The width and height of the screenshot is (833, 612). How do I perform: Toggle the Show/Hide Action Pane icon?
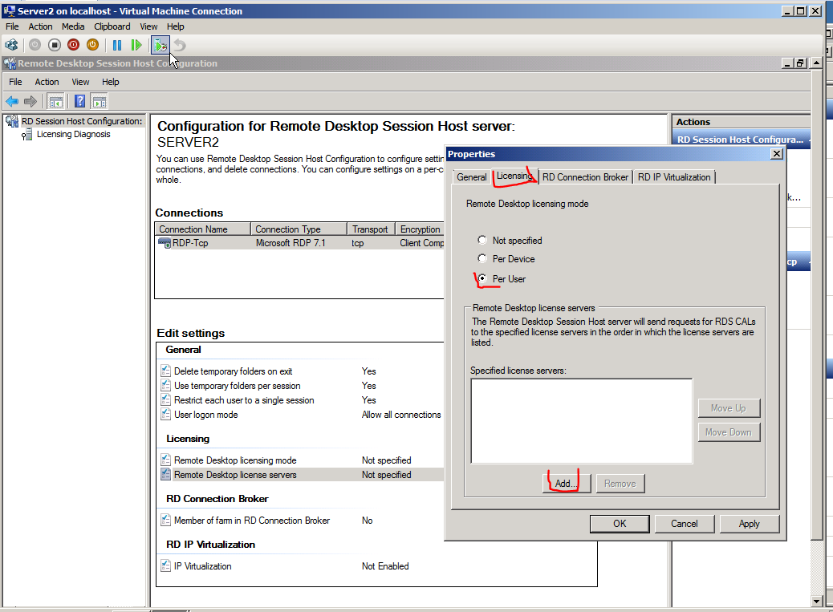[x=100, y=101]
